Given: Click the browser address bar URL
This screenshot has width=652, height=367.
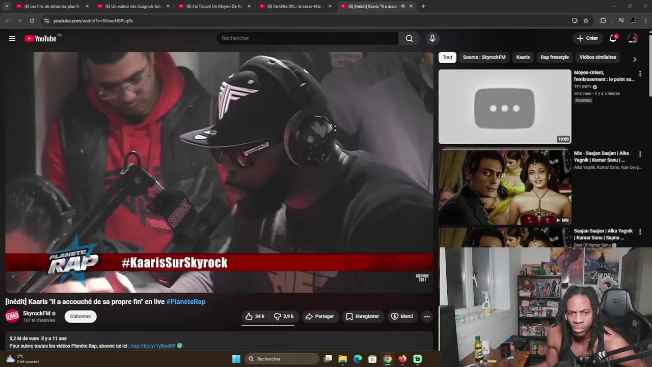Looking at the screenshot, I should 93,20.
